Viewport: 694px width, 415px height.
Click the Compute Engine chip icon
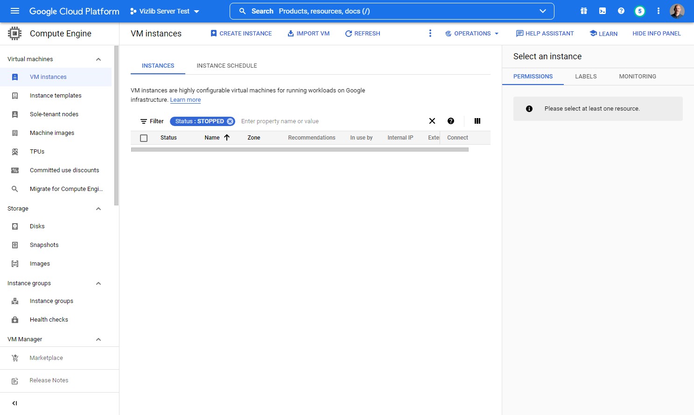[x=15, y=34]
